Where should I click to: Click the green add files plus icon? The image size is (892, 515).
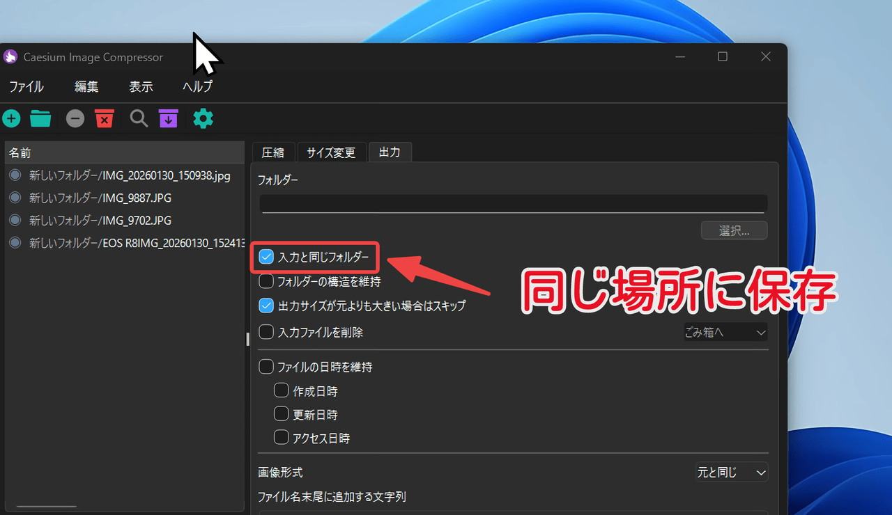click(11, 119)
